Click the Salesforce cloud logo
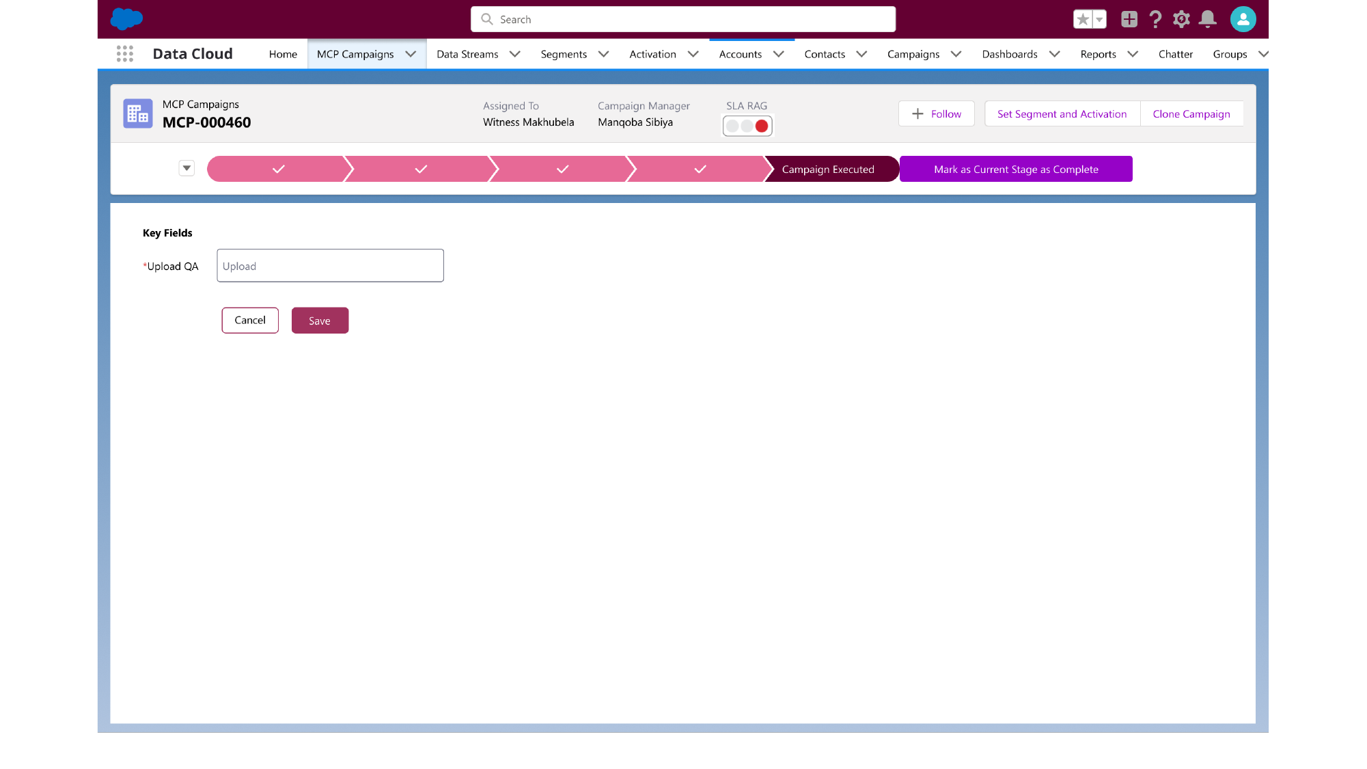The height and width of the screenshot is (769, 1367). coord(126,18)
